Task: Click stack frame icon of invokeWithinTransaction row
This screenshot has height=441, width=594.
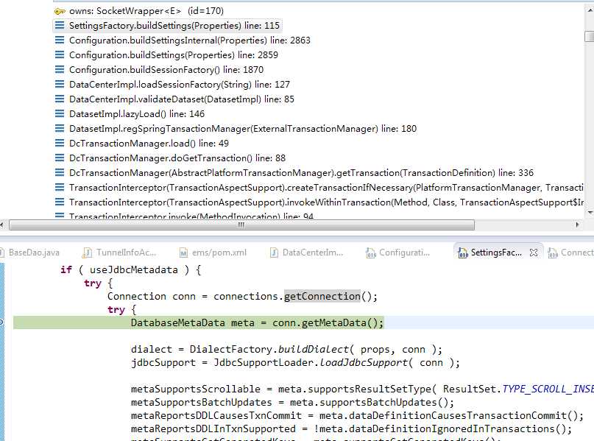Action: coord(60,202)
